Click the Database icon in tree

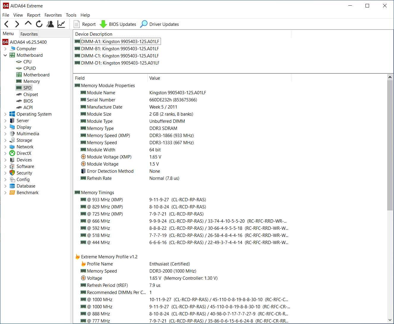pyautogui.click(x=12, y=186)
